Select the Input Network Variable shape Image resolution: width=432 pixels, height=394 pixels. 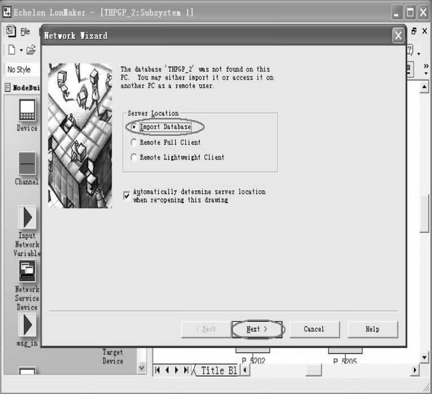coord(27,218)
